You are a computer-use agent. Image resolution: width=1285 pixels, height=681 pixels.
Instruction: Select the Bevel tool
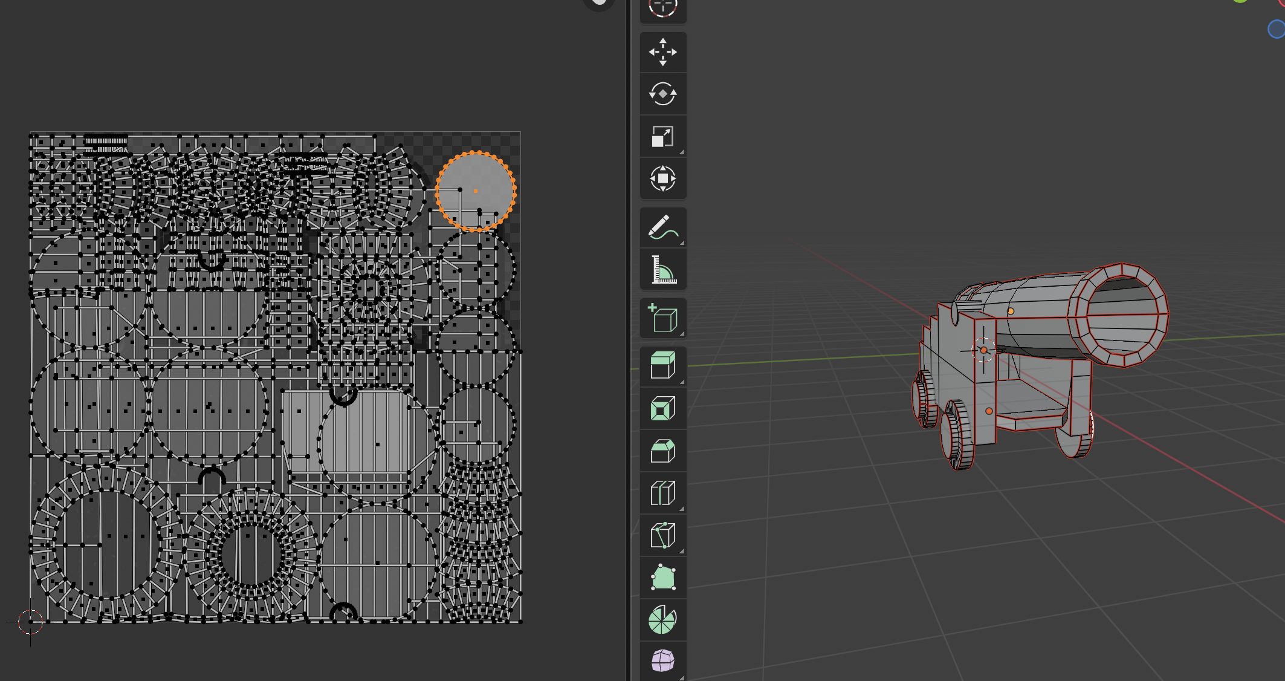click(663, 451)
